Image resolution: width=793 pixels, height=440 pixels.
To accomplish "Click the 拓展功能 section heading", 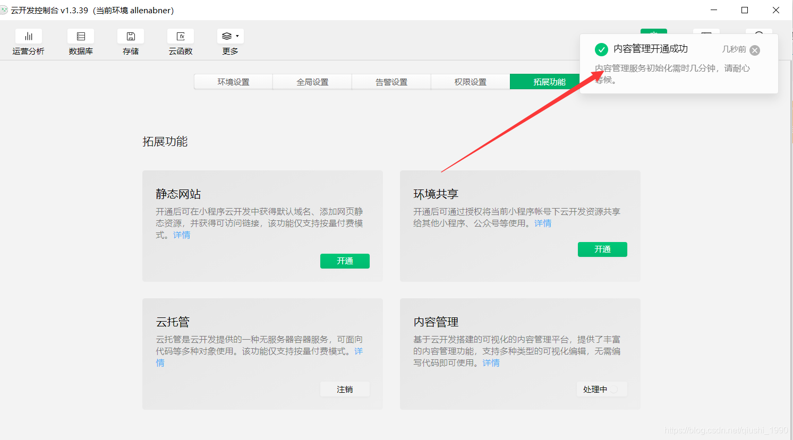I will (165, 142).
